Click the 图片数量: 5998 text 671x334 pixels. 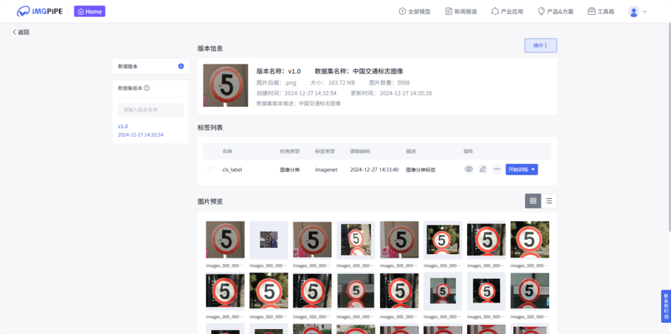tap(389, 83)
